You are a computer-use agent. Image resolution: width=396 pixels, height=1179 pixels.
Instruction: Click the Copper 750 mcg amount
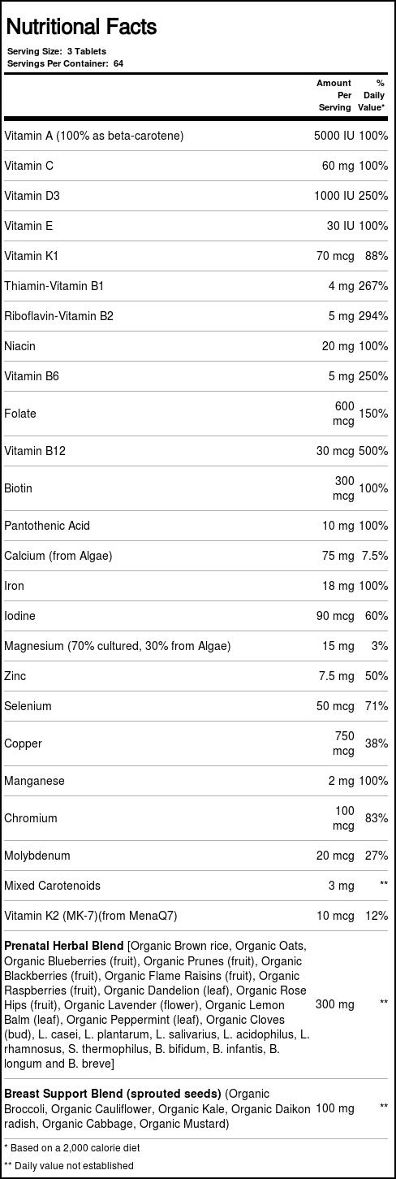click(x=344, y=743)
